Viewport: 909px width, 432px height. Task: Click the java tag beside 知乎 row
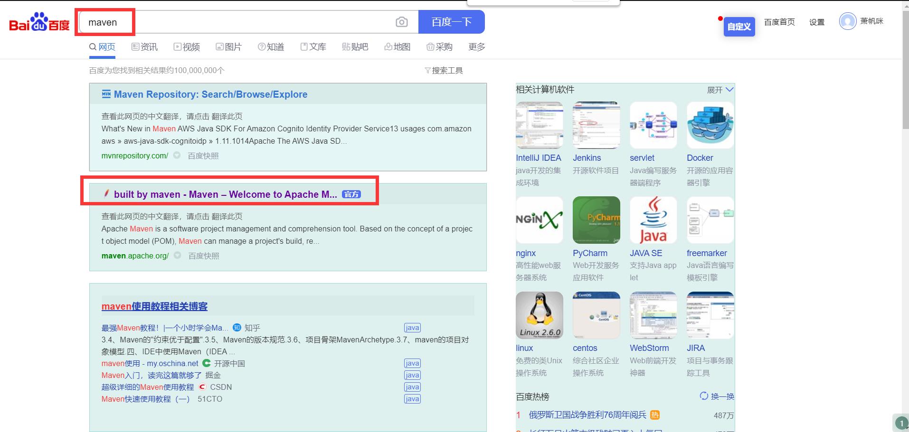pos(412,328)
